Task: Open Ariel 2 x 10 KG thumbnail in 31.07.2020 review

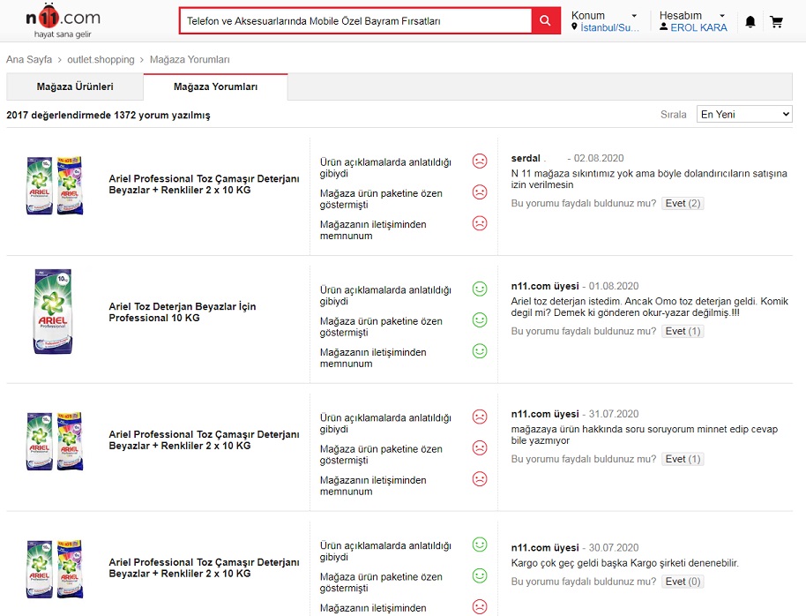Action: pyautogui.click(x=55, y=441)
